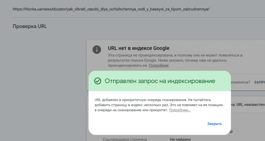Click the Эта страница не проиндексирована description

(175, 60)
